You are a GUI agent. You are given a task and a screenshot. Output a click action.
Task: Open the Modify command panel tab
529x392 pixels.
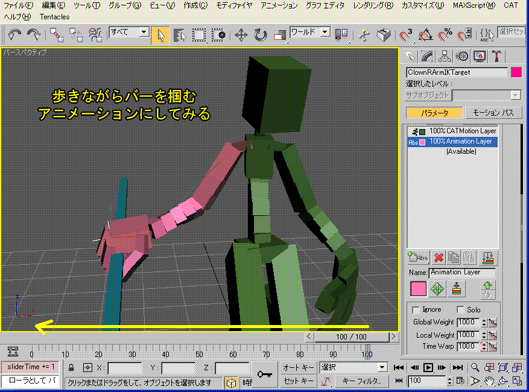click(x=427, y=56)
